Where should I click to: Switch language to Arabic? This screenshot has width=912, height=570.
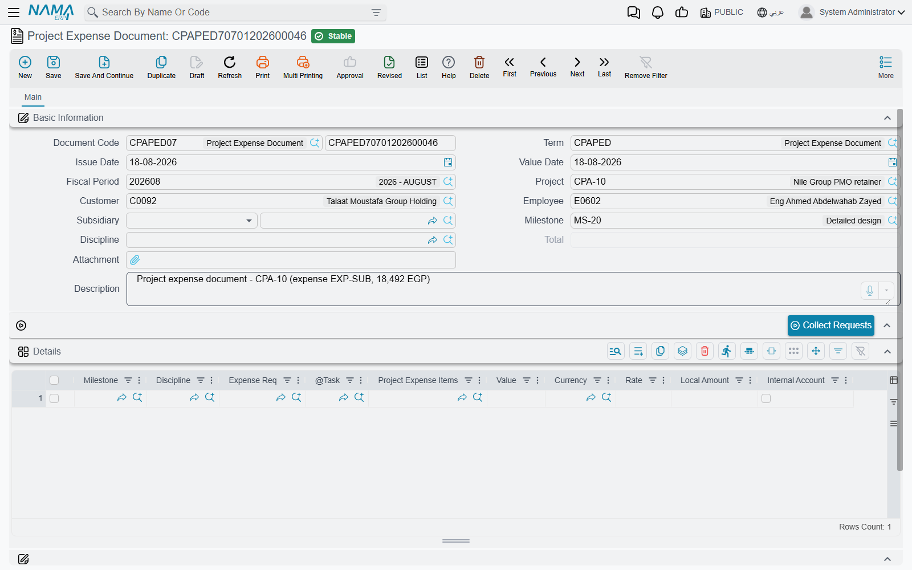(770, 12)
